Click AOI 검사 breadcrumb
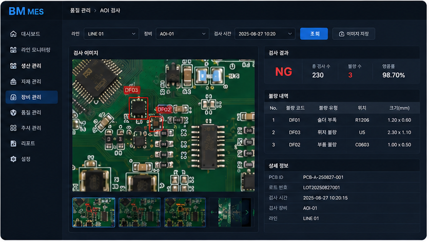Image resolution: width=429 pixels, height=242 pixels. (110, 10)
